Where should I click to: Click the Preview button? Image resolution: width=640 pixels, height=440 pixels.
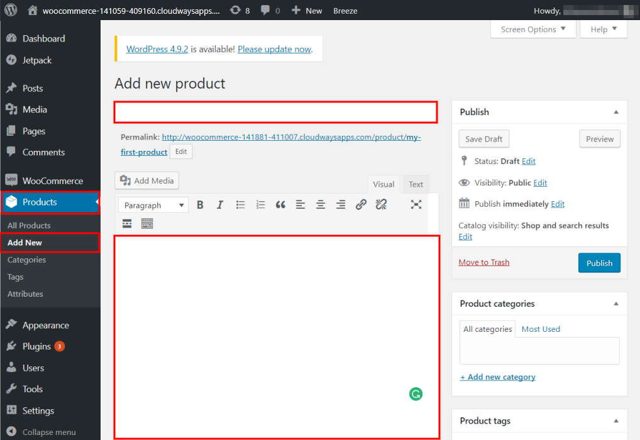pos(600,139)
